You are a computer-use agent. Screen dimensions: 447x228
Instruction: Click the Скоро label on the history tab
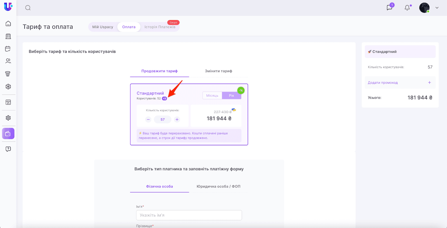pyautogui.click(x=173, y=23)
